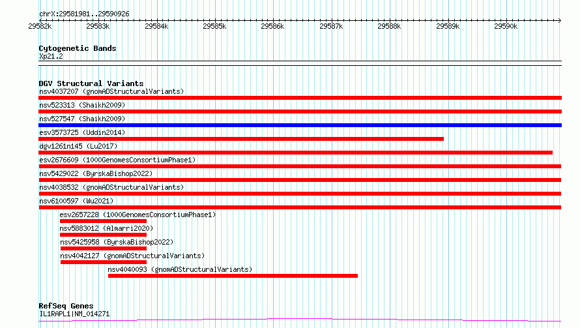
Task: Open the nsv6100597 (Wu2021) label
Action: (x=76, y=201)
